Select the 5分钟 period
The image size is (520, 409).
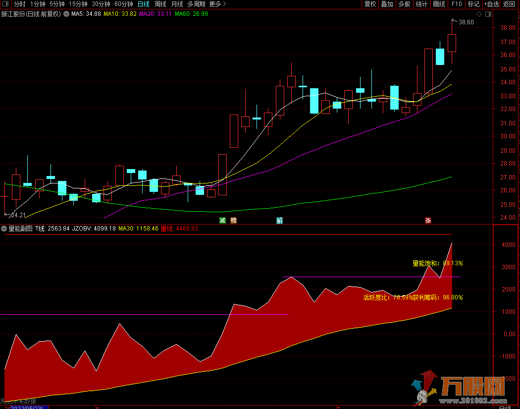pyautogui.click(x=57, y=4)
